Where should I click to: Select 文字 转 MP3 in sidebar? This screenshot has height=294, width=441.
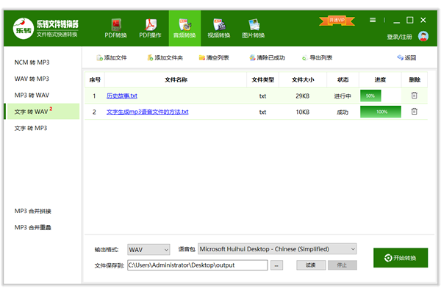tap(31, 128)
